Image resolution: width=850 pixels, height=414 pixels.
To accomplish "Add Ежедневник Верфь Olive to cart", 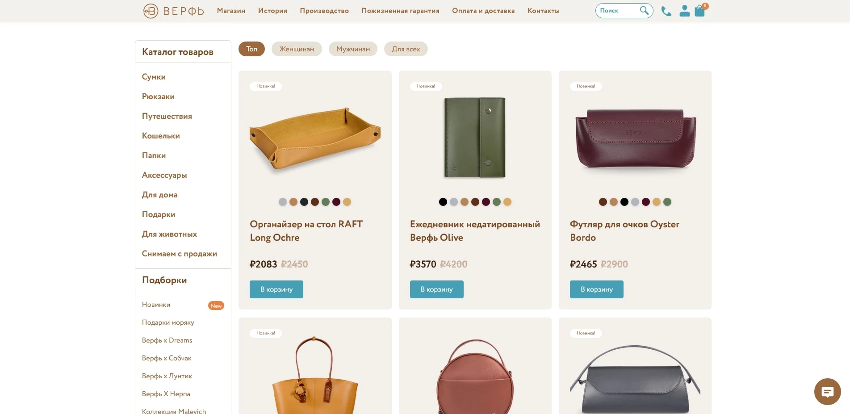I will point(436,289).
